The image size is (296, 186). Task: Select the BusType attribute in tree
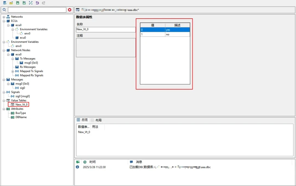21,113
